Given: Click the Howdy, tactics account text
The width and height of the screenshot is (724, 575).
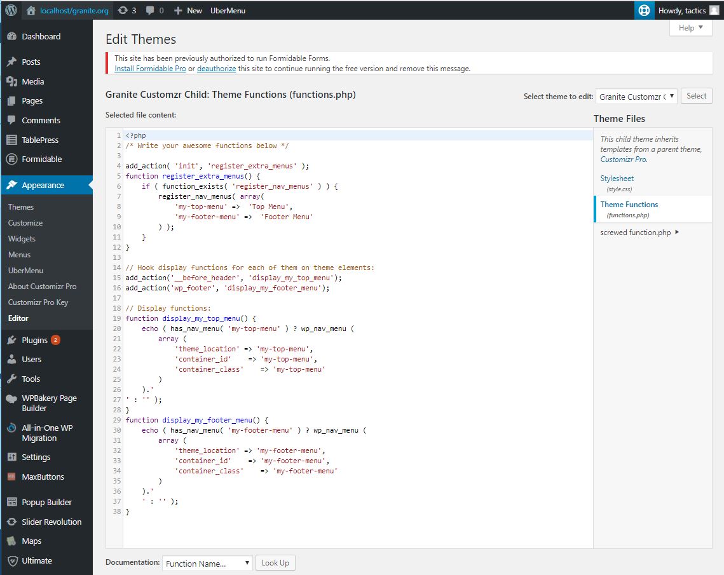Looking at the screenshot, I should pos(682,11).
